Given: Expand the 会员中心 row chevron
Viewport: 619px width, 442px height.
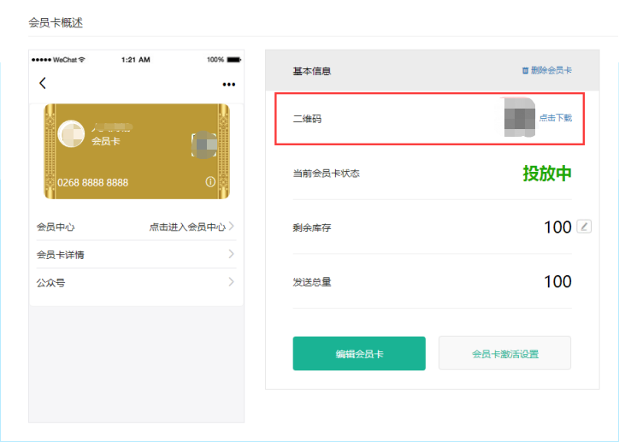Looking at the screenshot, I should click(232, 227).
